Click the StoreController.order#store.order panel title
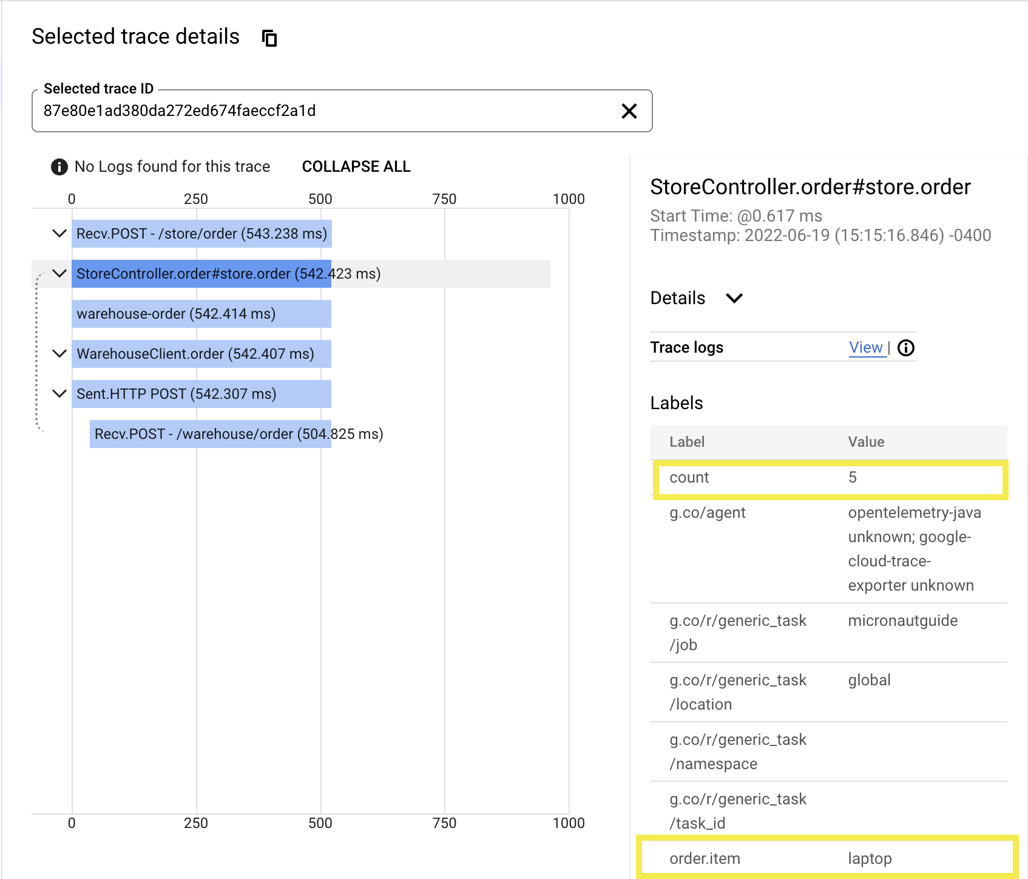The height and width of the screenshot is (879, 1028). [810, 187]
